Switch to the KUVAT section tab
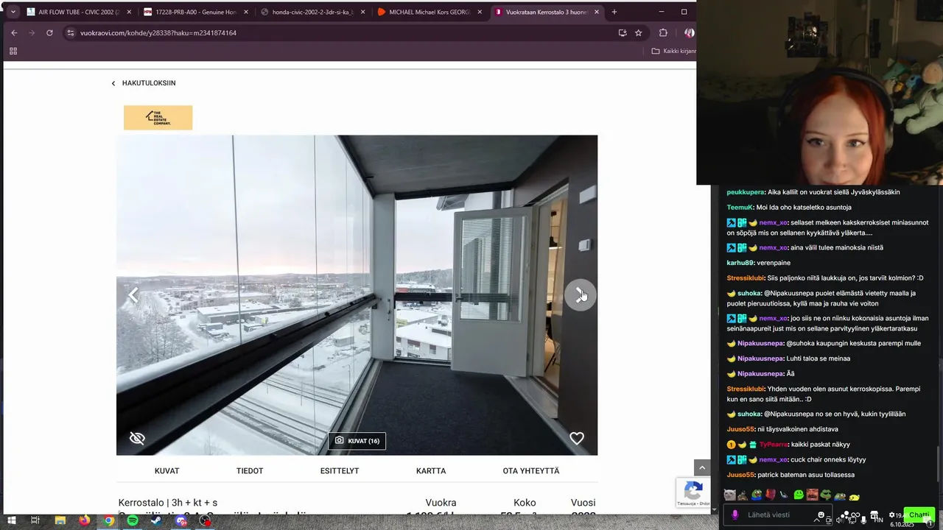The width and height of the screenshot is (943, 530). coord(167,470)
